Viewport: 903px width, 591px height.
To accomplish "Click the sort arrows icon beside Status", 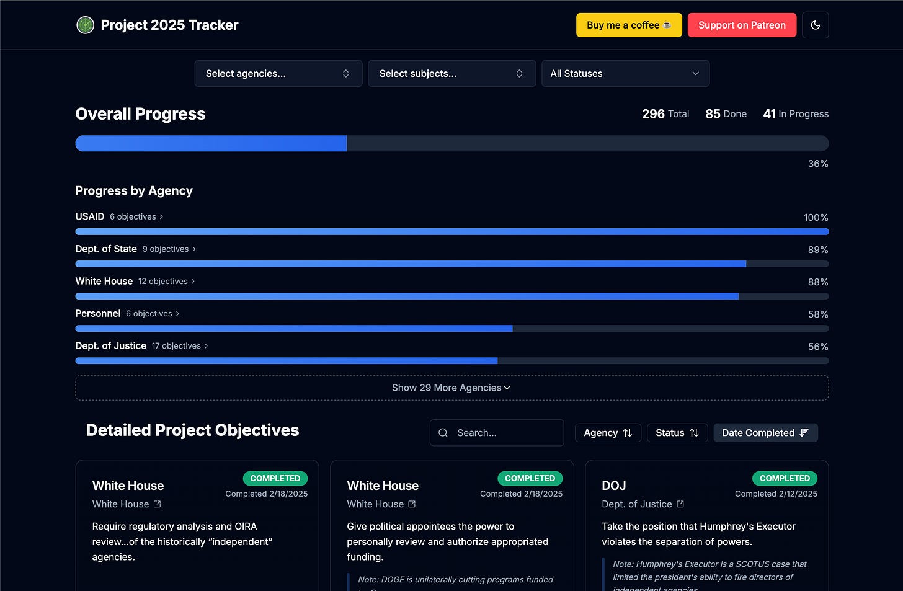I will (694, 433).
